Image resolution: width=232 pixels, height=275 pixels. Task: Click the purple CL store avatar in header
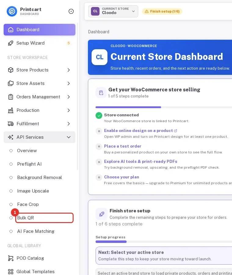coord(95,11)
